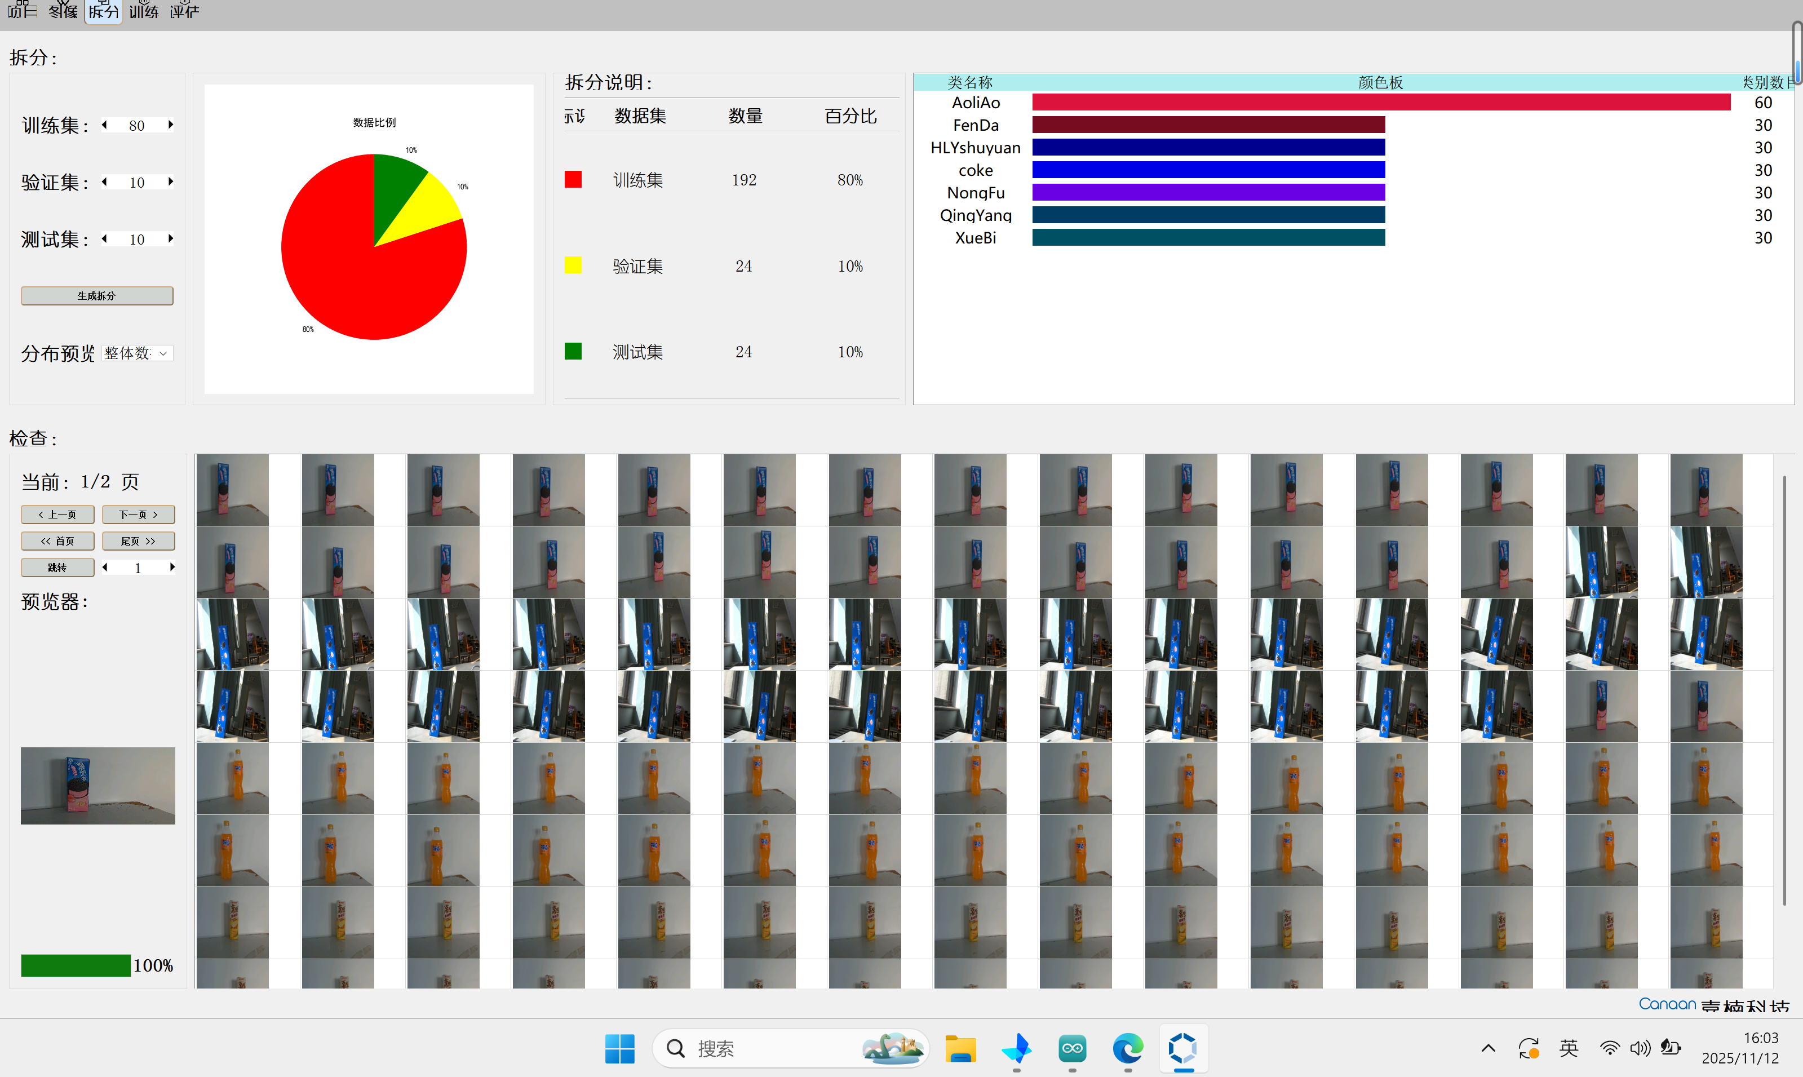The height and width of the screenshot is (1077, 1803).
Task: Increase the jump page number arrow
Action: 172,568
